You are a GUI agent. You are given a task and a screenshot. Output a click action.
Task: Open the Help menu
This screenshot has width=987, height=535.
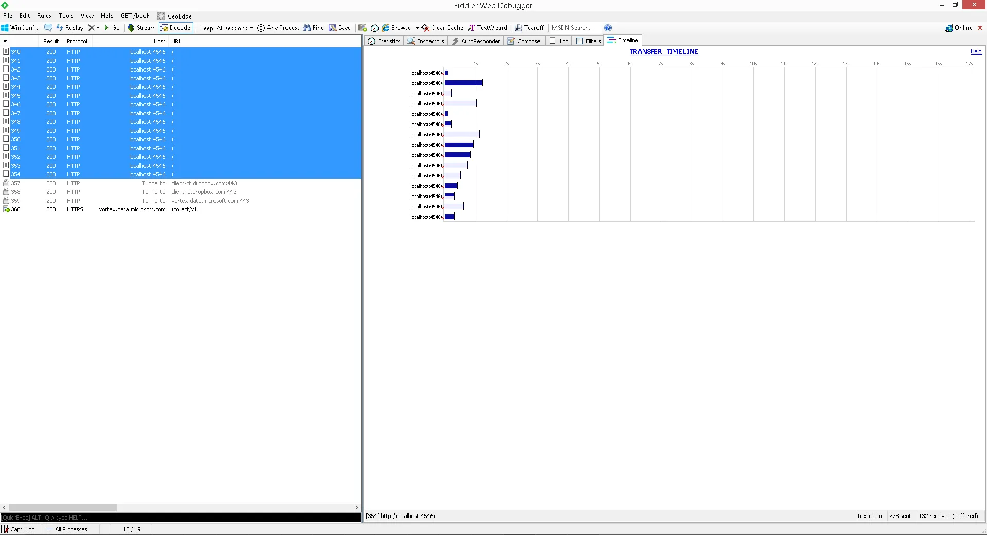click(107, 16)
